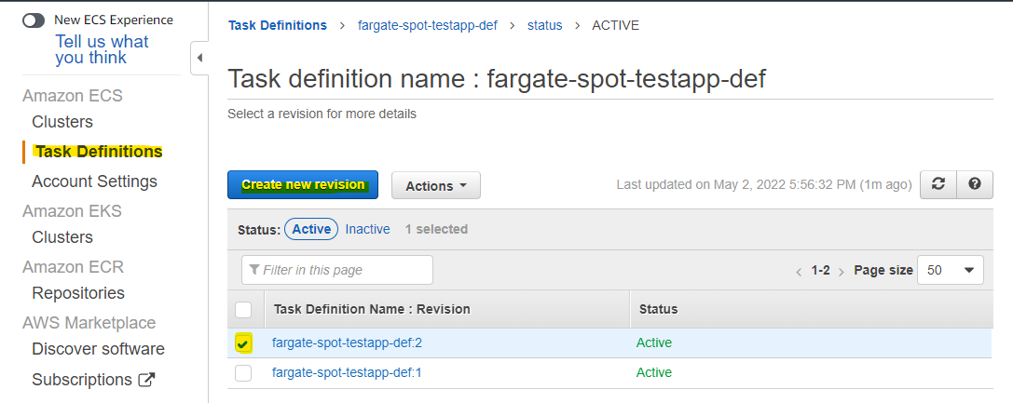
Task: Click the status breadcrumb link
Action: click(x=544, y=25)
